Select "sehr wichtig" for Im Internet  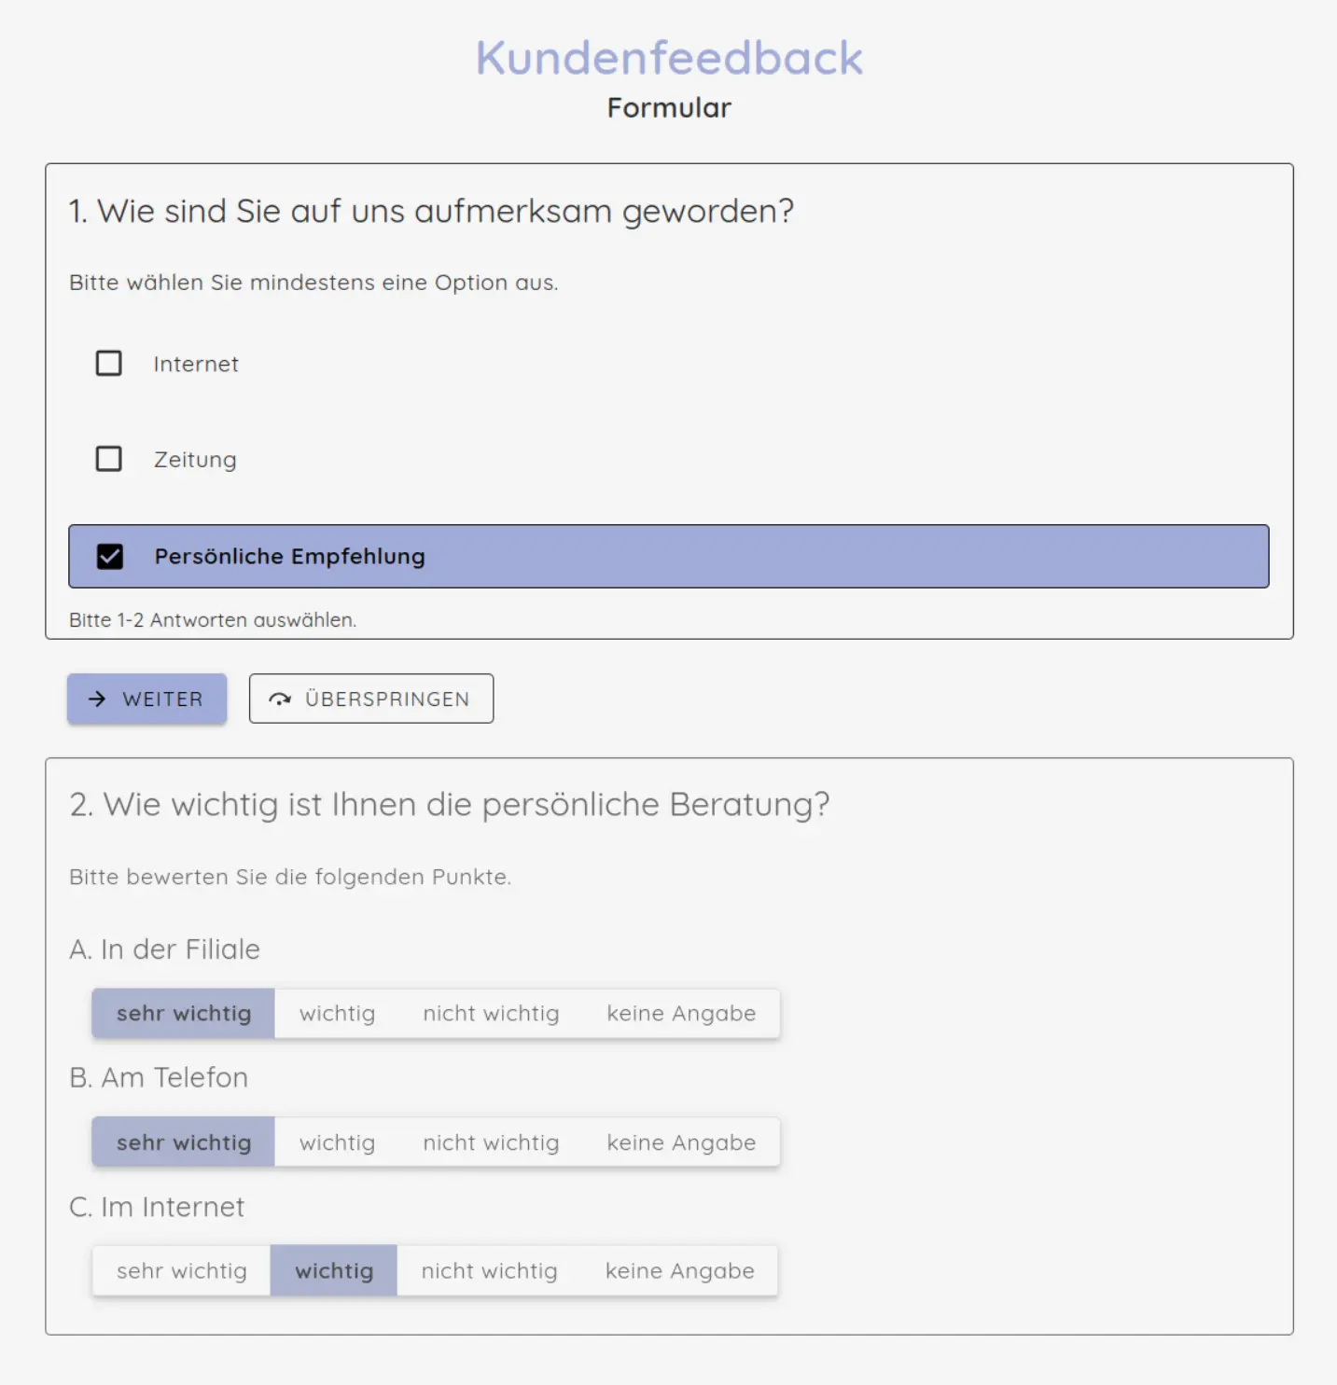pos(181,1270)
